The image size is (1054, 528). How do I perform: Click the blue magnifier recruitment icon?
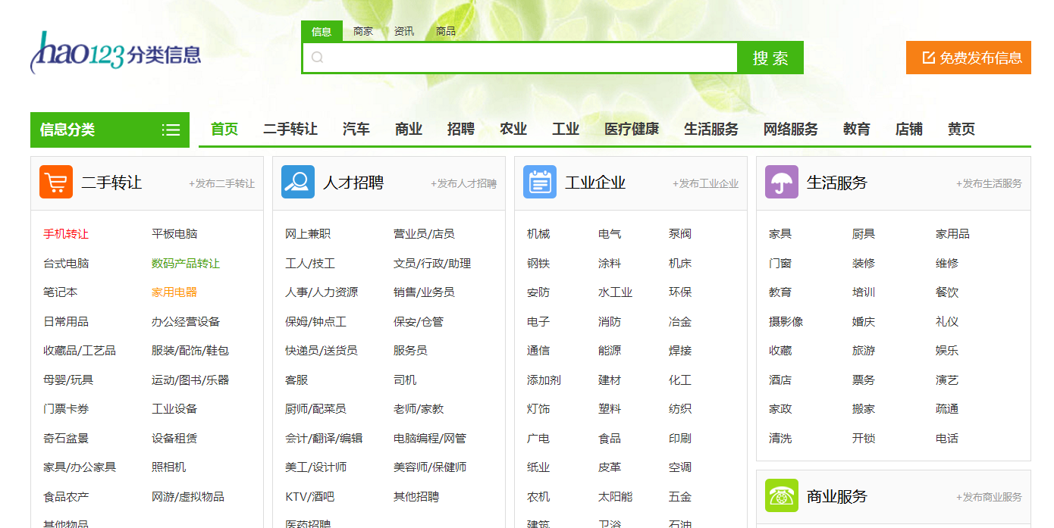(x=298, y=182)
